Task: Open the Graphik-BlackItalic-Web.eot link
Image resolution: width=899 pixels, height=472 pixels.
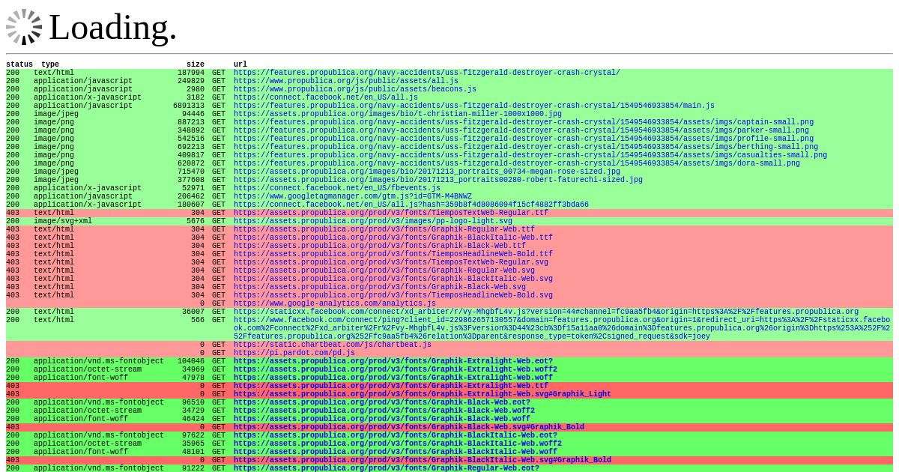Action: coord(396,435)
